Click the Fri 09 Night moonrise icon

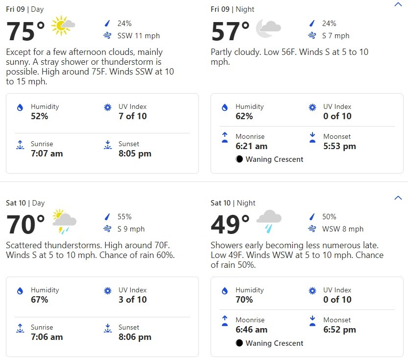pyautogui.click(x=225, y=137)
